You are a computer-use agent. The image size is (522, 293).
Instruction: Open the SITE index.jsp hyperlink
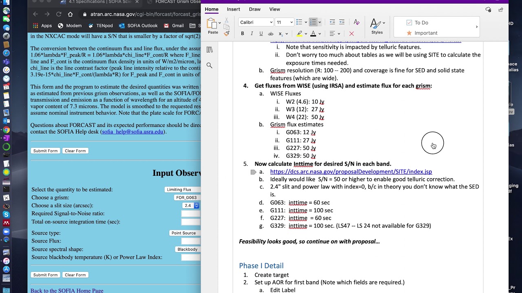[351, 172]
